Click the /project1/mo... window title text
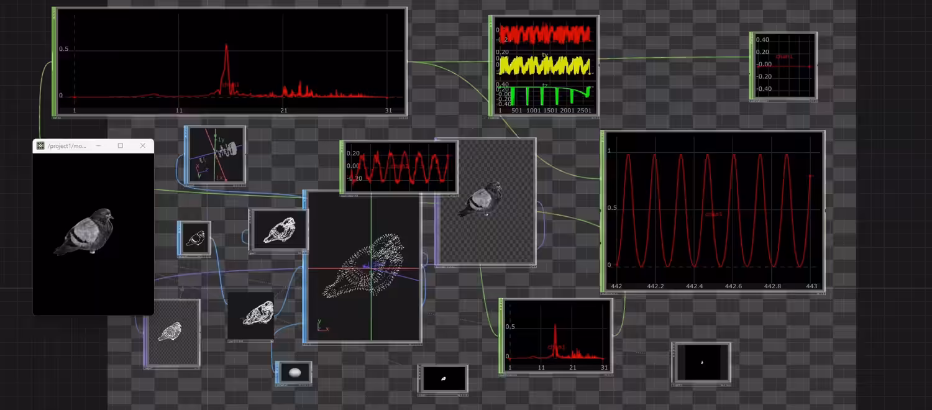Screen dimensions: 932x410 (x=67, y=146)
